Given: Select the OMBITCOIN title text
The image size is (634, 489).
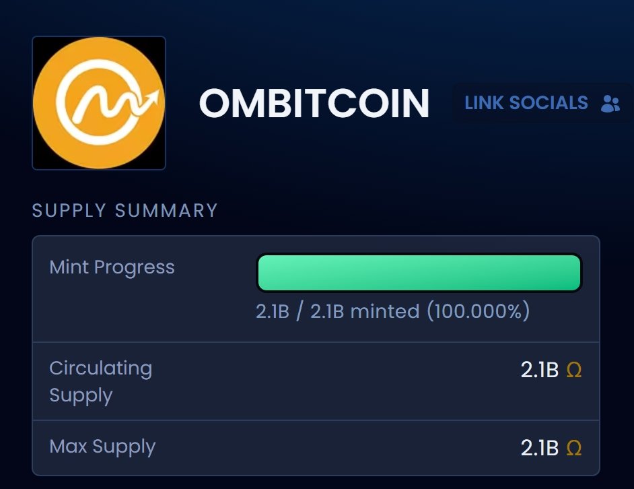Looking at the screenshot, I should pyautogui.click(x=314, y=104).
